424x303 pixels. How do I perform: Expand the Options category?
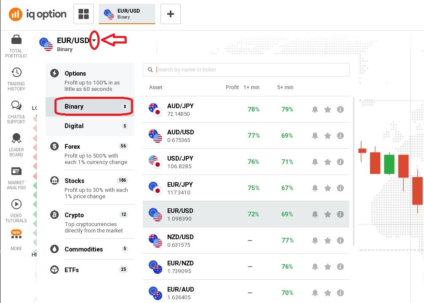[90, 80]
